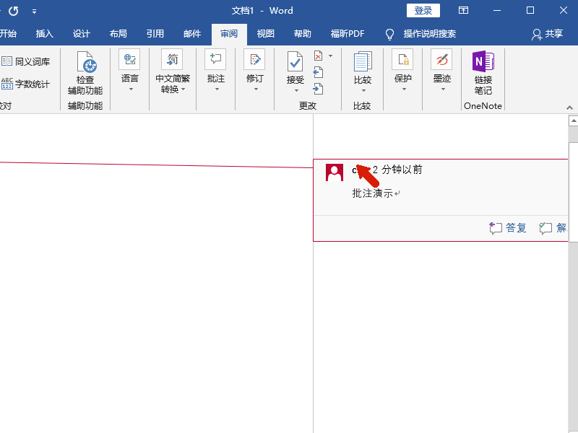The image size is (578, 433).
Task: Click the 操作说明搜索 search field
Action: [430, 34]
